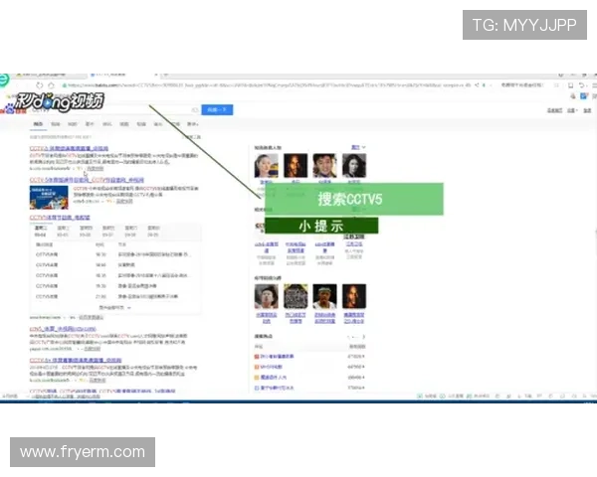
Task: Click the CCTV5 result thumbnail image
Action: click(48, 196)
